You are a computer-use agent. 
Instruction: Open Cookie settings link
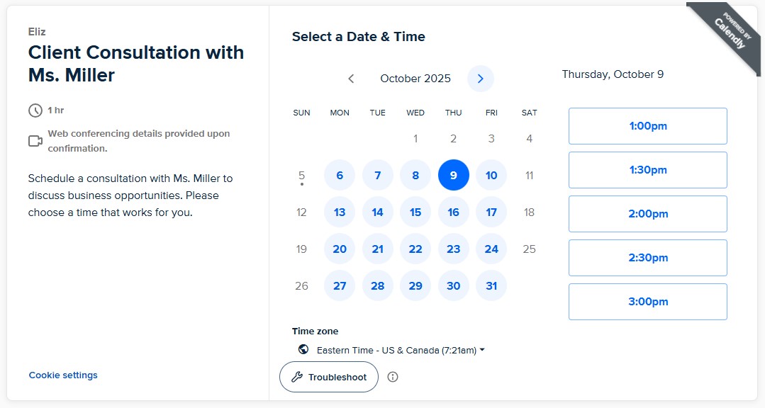click(63, 375)
